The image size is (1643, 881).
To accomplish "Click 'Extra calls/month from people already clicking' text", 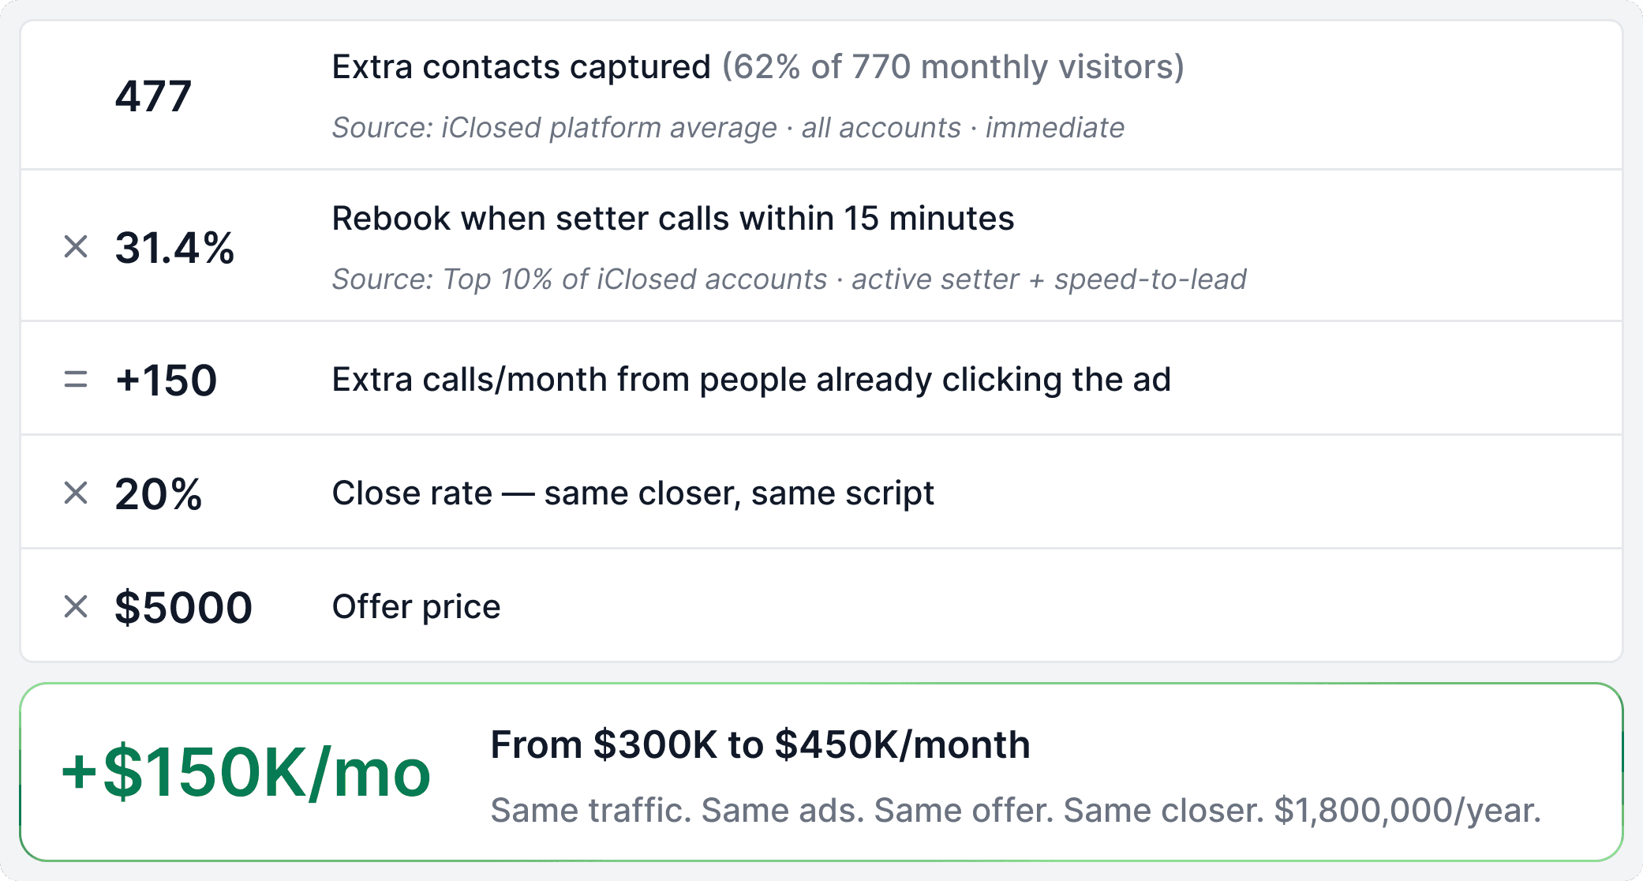I will 750,380.
